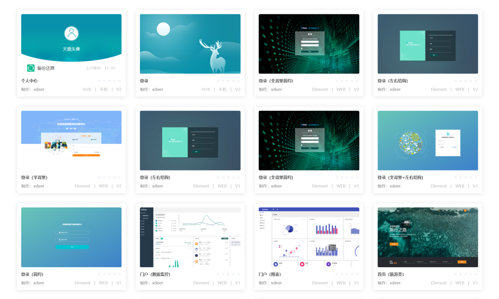Click the 个人中心 card title
This screenshot has height=299, width=499.
pos(29,81)
